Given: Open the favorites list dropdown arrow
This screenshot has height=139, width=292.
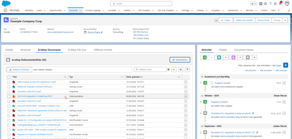Looking at the screenshot, I should (x=255, y=4).
